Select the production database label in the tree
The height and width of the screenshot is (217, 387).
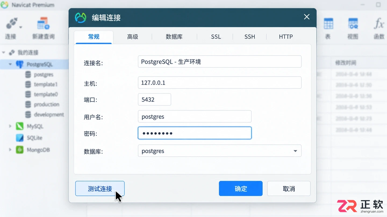tap(46, 104)
